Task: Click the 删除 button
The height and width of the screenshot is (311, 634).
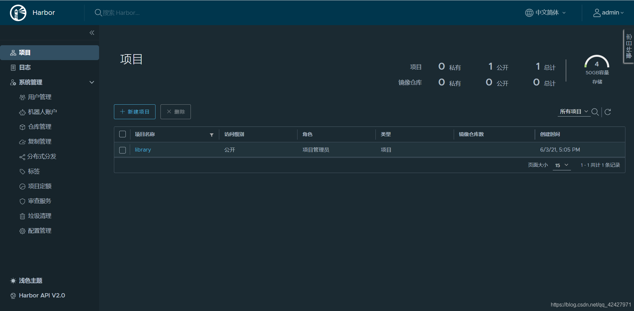Action: (x=176, y=112)
